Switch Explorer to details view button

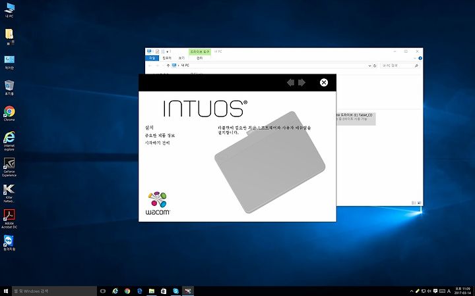pyautogui.click(x=414, y=203)
